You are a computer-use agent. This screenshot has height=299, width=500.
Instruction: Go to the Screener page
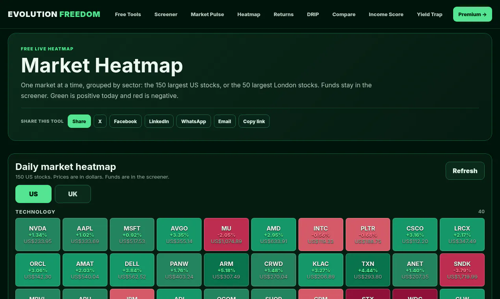click(x=166, y=14)
